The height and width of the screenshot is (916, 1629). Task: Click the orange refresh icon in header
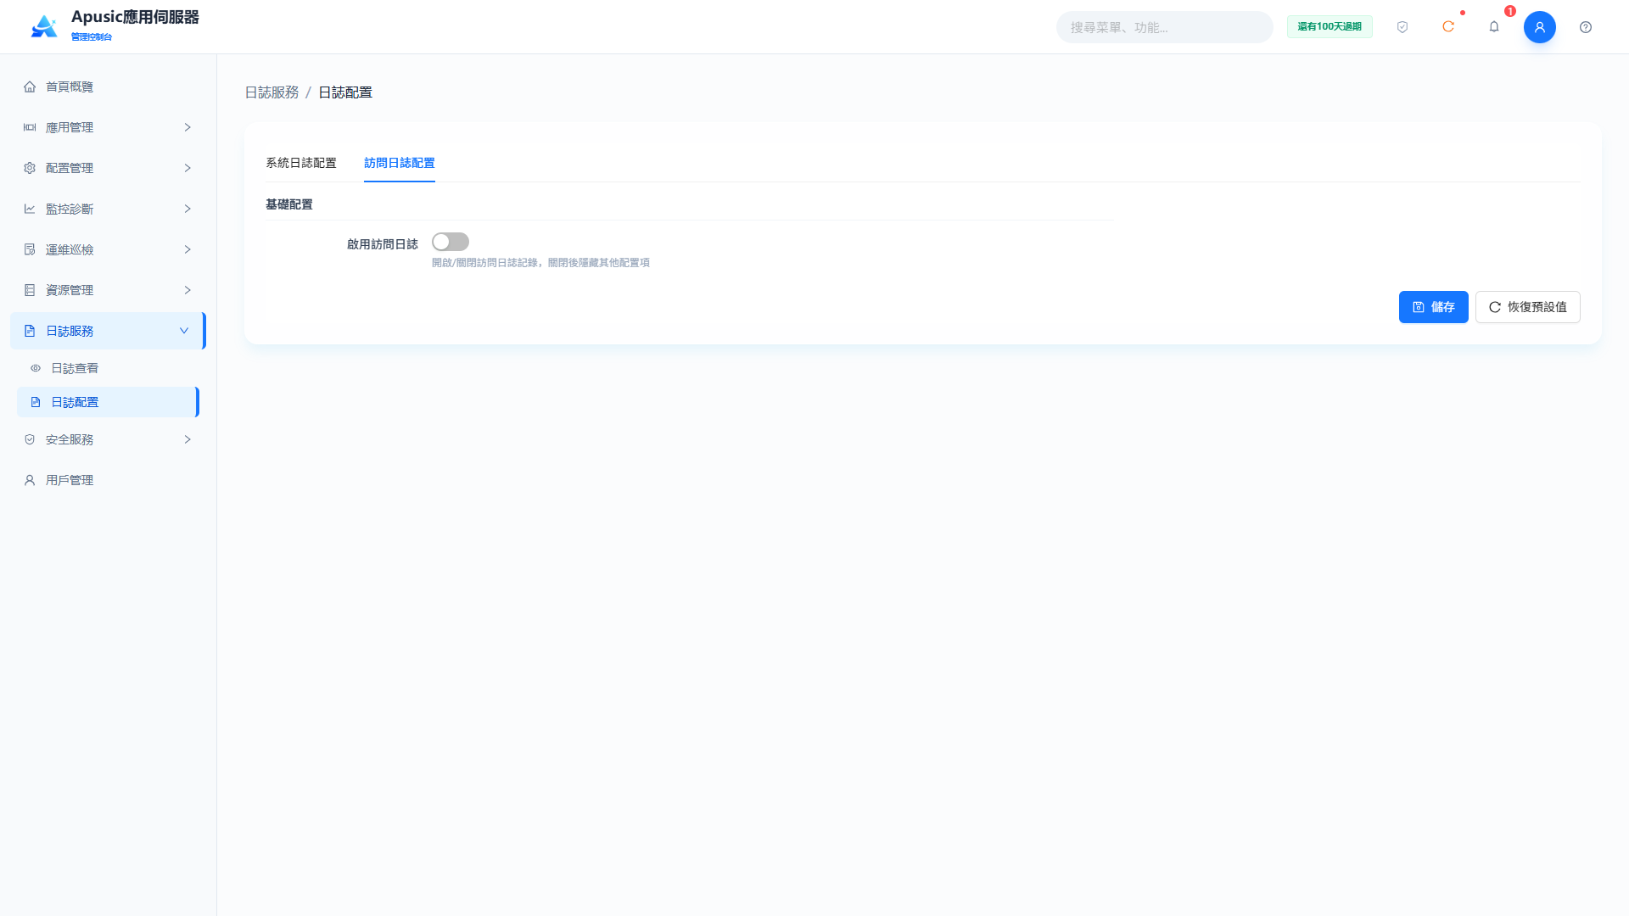[1448, 27]
